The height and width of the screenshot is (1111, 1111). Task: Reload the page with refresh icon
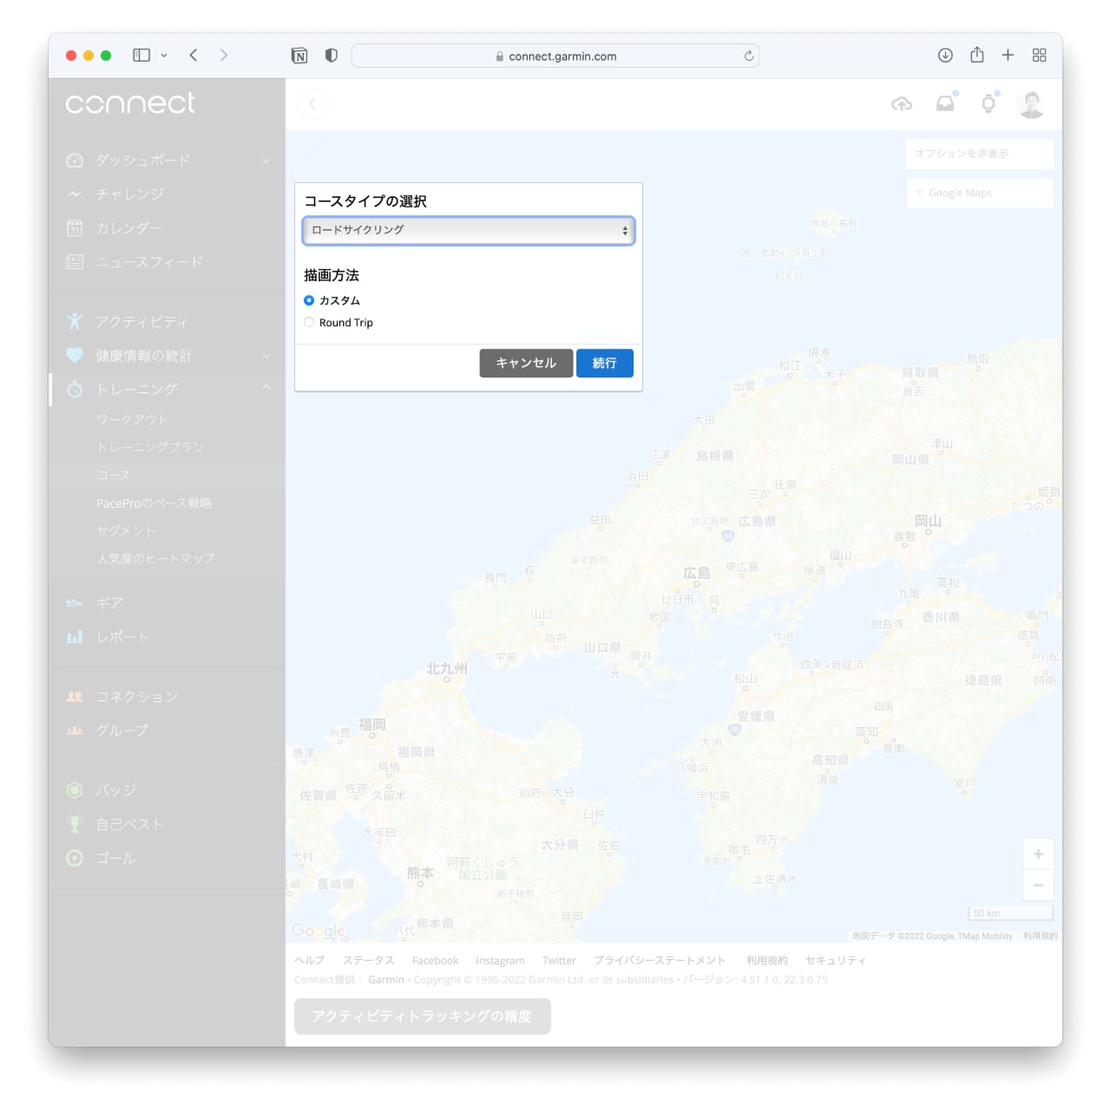click(x=748, y=56)
